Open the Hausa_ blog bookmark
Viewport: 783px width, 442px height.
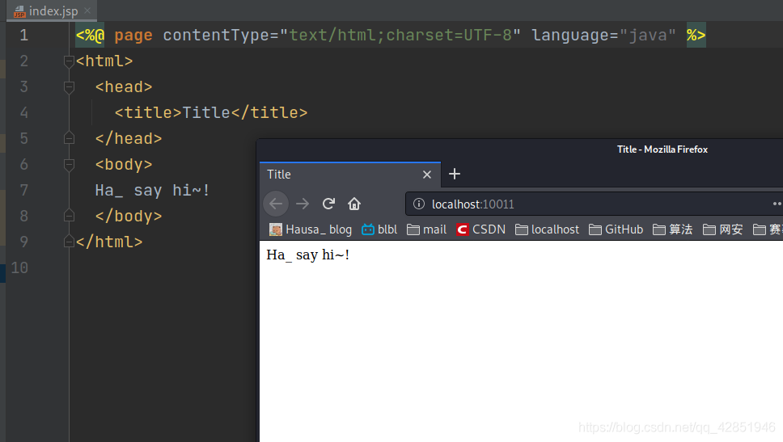pos(311,229)
